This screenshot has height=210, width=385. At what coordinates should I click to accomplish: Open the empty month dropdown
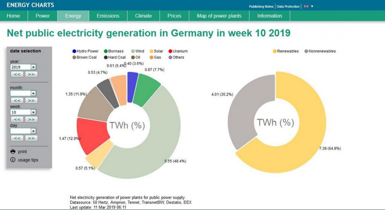click(x=23, y=93)
